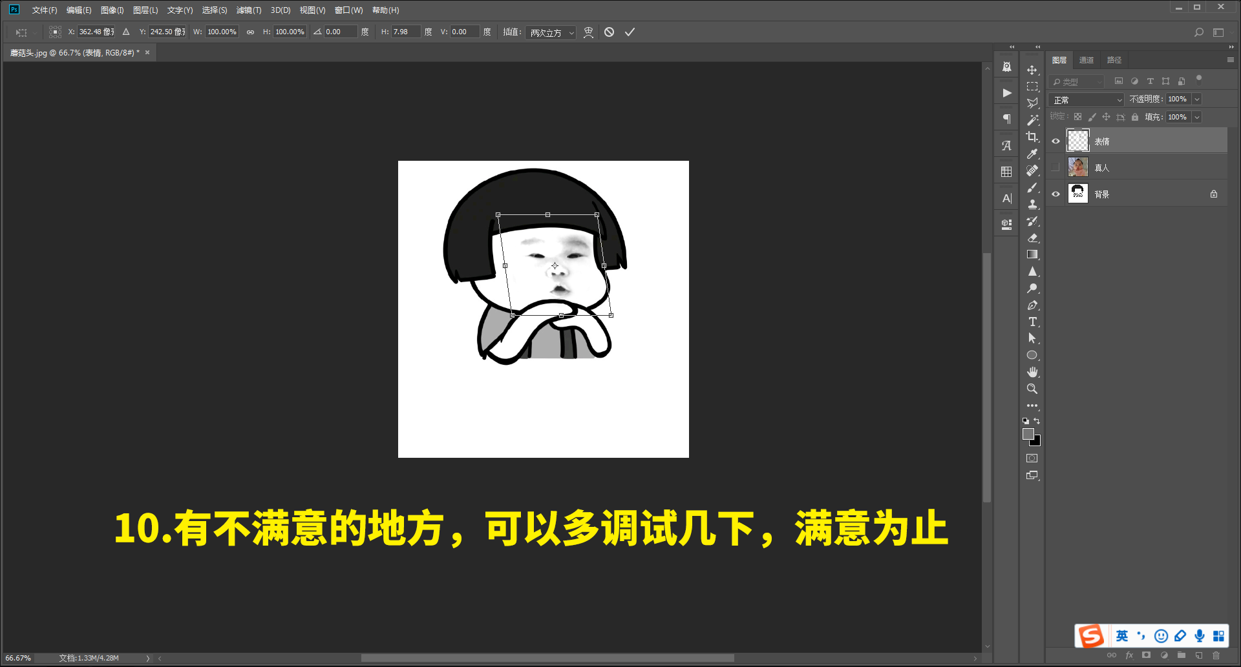Open the 窗口(W) menu
This screenshot has width=1241, height=667.
(x=348, y=10)
